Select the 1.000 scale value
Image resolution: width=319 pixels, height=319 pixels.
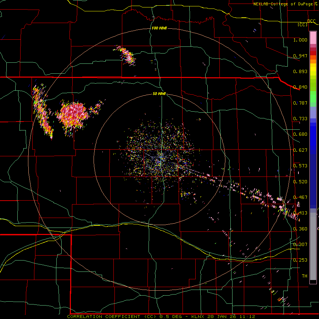[x=300, y=40]
